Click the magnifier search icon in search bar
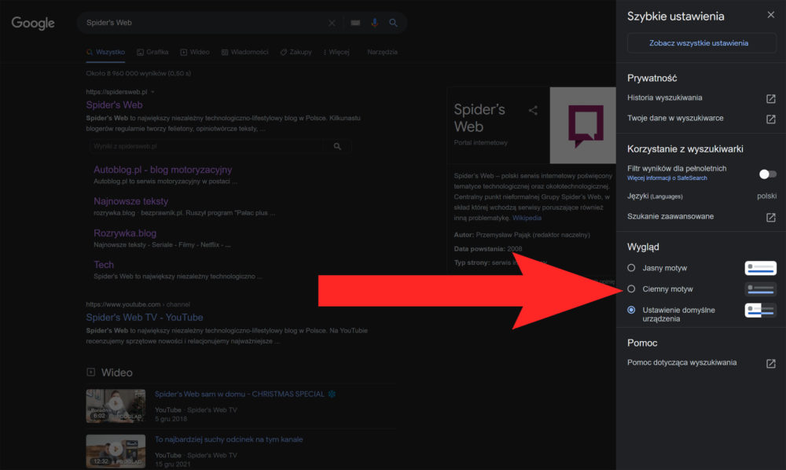Viewport: 786px width, 470px height. [393, 23]
